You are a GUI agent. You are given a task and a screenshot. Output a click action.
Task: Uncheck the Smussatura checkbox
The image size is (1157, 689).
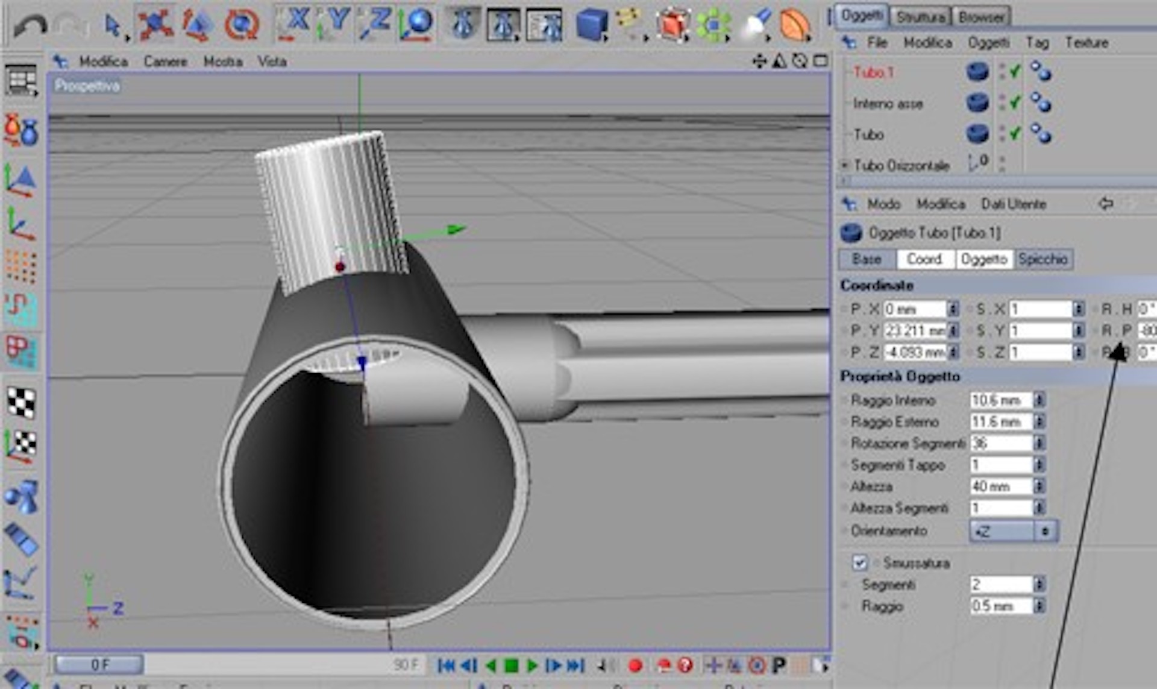[859, 563]
